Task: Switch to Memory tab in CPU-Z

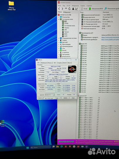Action: [x=50, y=63]
